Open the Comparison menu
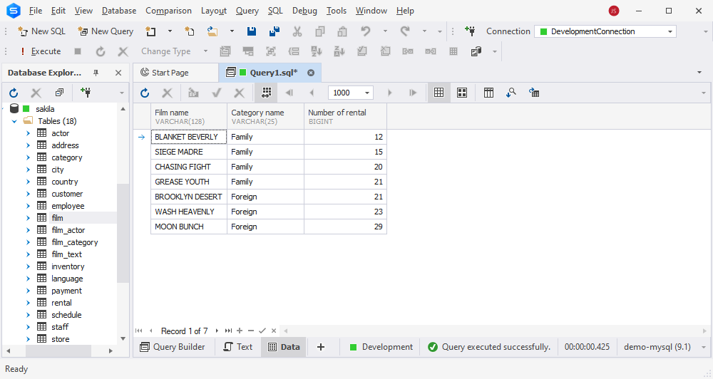The image size is (713, 379). click(x=168, y=11)
